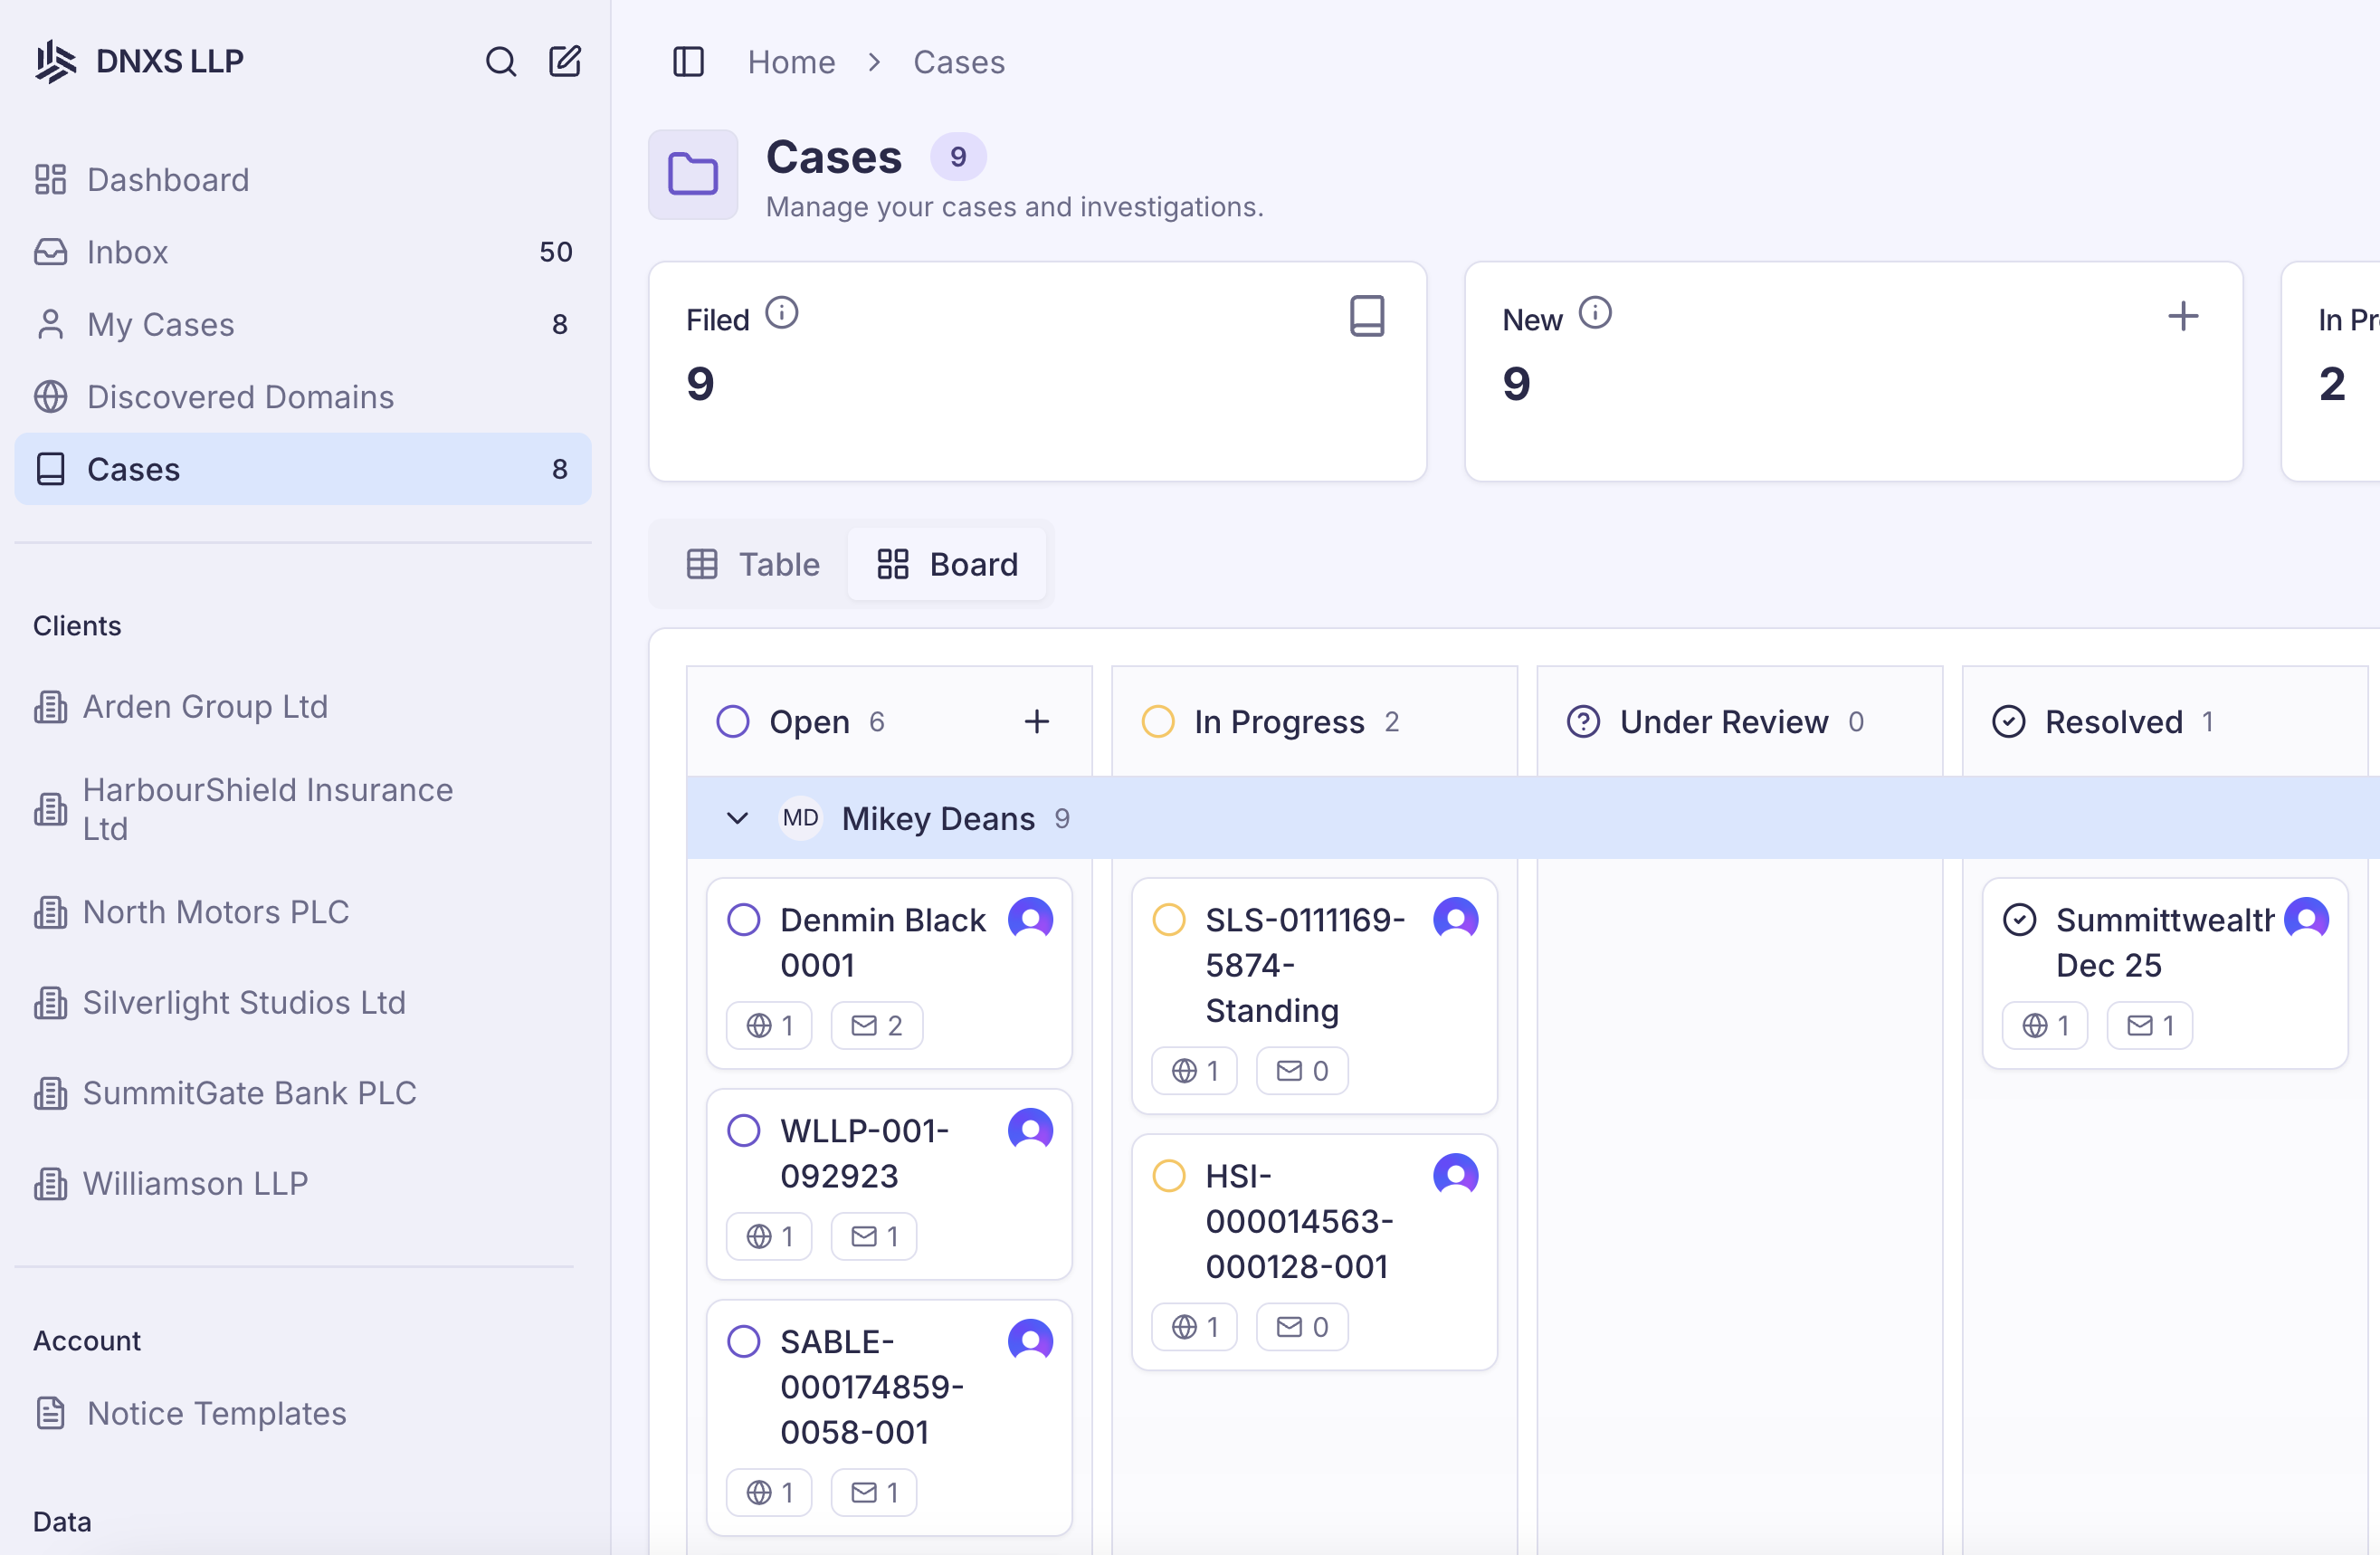
Task: Click the info icon beside Filed
Action: point(782,314)
